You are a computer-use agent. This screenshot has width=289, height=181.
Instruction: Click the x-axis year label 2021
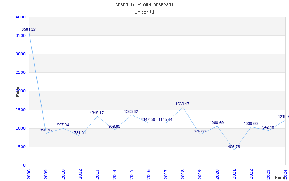tap(234, 174)
